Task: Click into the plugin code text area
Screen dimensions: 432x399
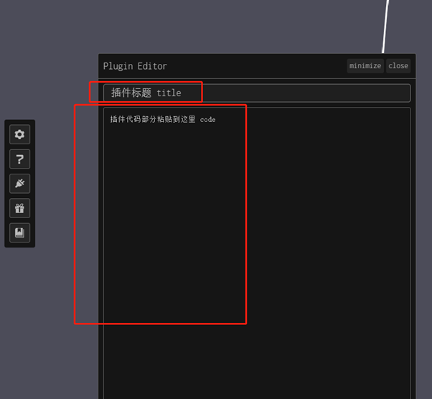Action: click(x=257, y=253)
